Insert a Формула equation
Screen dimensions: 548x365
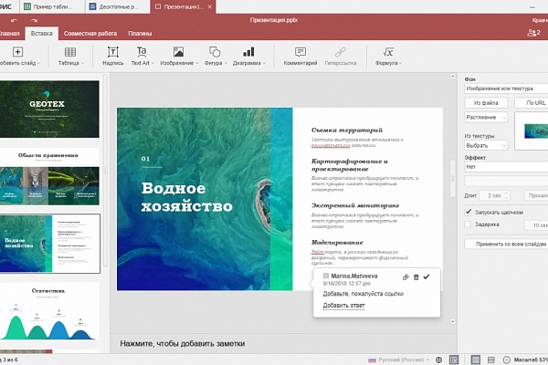tap(388, 52)
